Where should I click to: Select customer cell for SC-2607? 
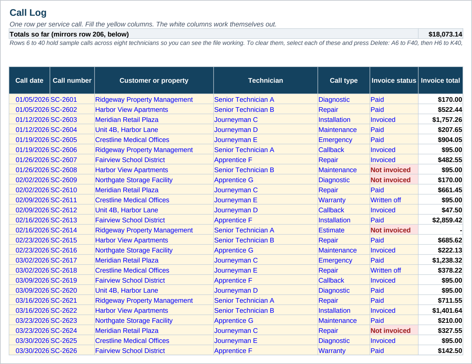154,160
